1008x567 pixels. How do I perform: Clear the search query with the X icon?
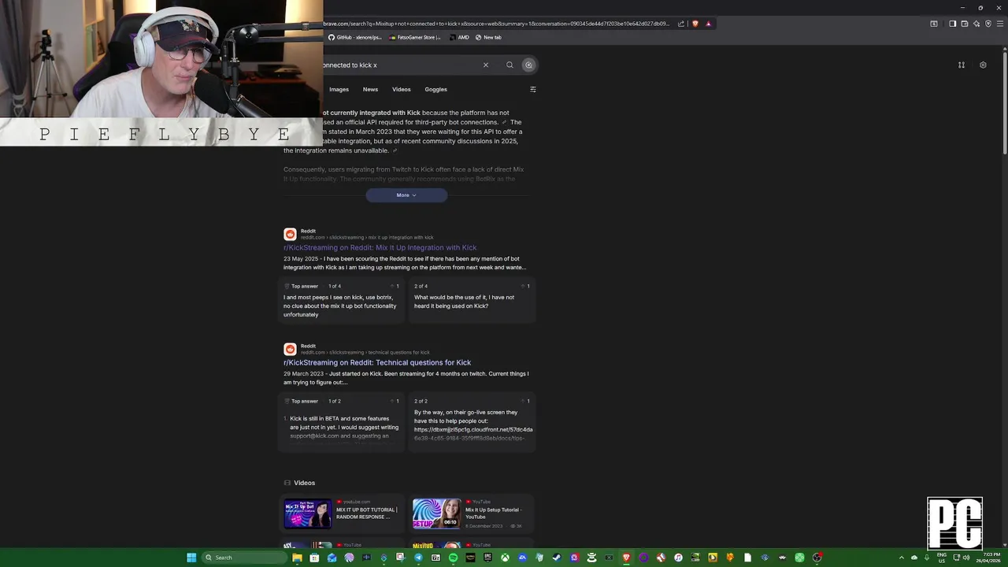coord(486,65)
